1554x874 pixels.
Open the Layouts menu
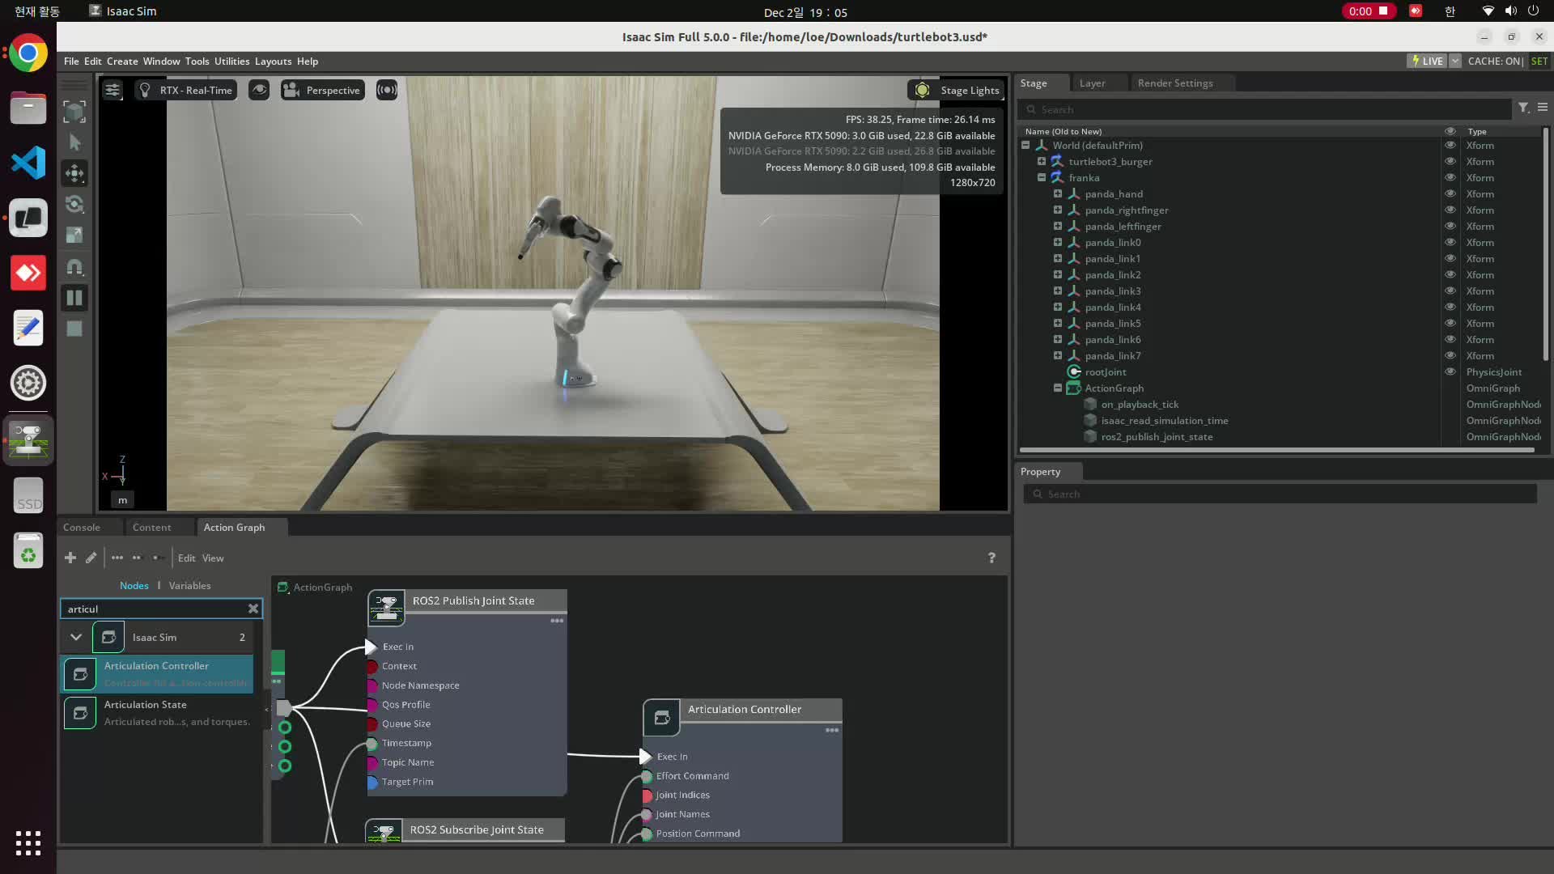[x=273, y=61]
